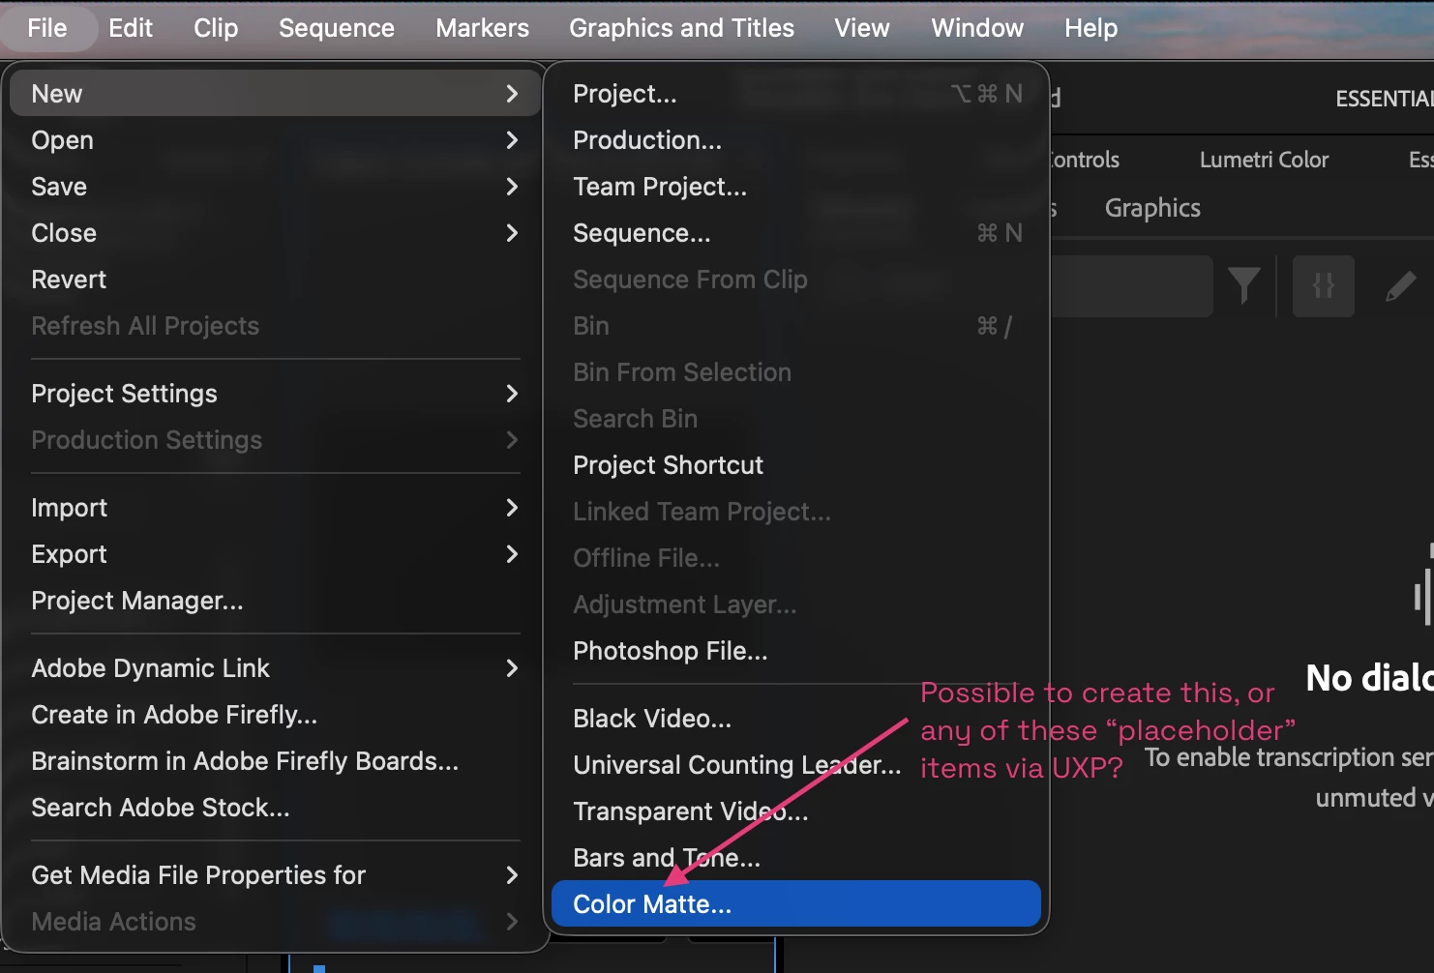
Task: Switch to the Lumetri Color tab
Action: click(x=1264, y=160)
